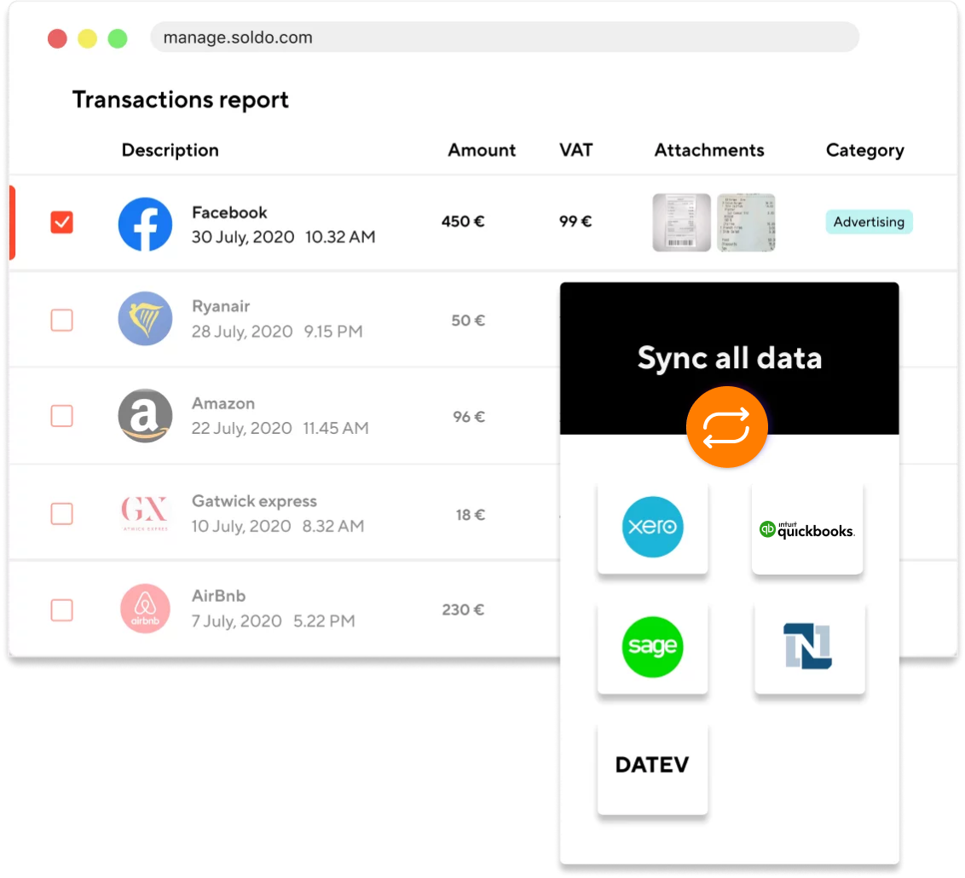Viewport: 965px width, 878px height.
Task: Click the Advertising category tag
Action: (869, 222)
